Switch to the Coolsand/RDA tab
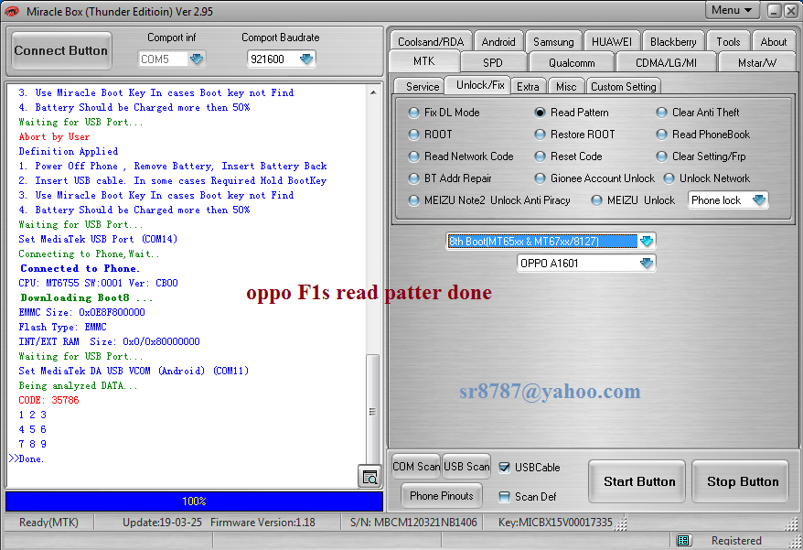This screenshot has height=550, width=803. (x=431, y=41)
